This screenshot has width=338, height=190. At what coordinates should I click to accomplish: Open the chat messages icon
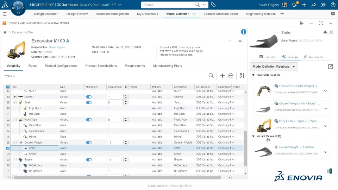[x=333, y=14]
